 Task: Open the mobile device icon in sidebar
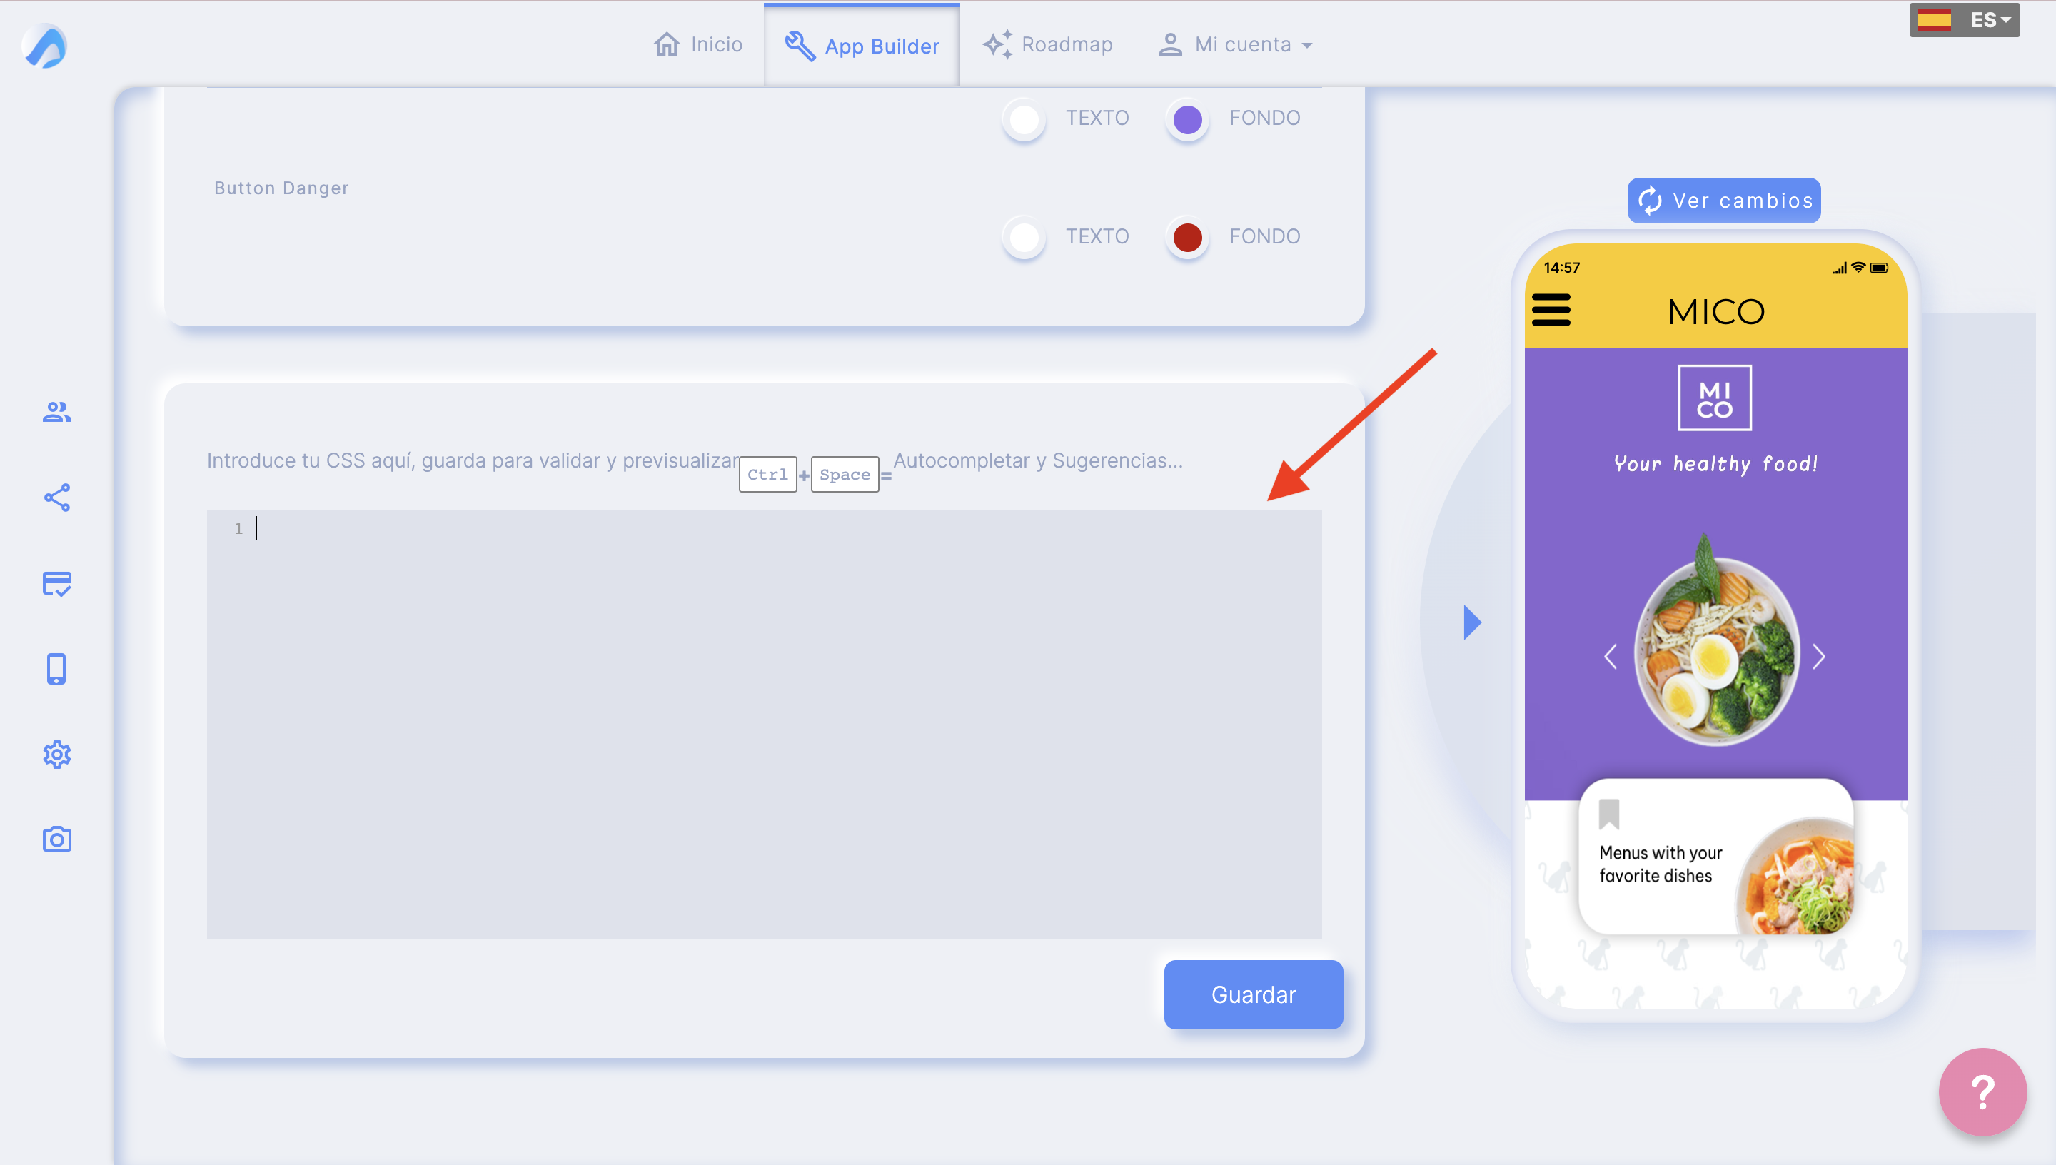click(x=57, y=669)
